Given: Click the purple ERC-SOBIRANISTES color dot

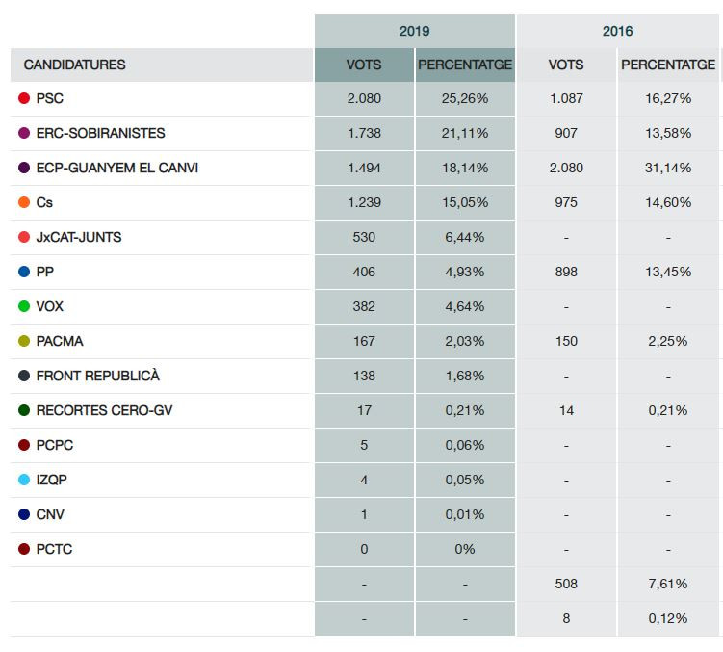Looking at the screenshot, I should pos(24,133).
